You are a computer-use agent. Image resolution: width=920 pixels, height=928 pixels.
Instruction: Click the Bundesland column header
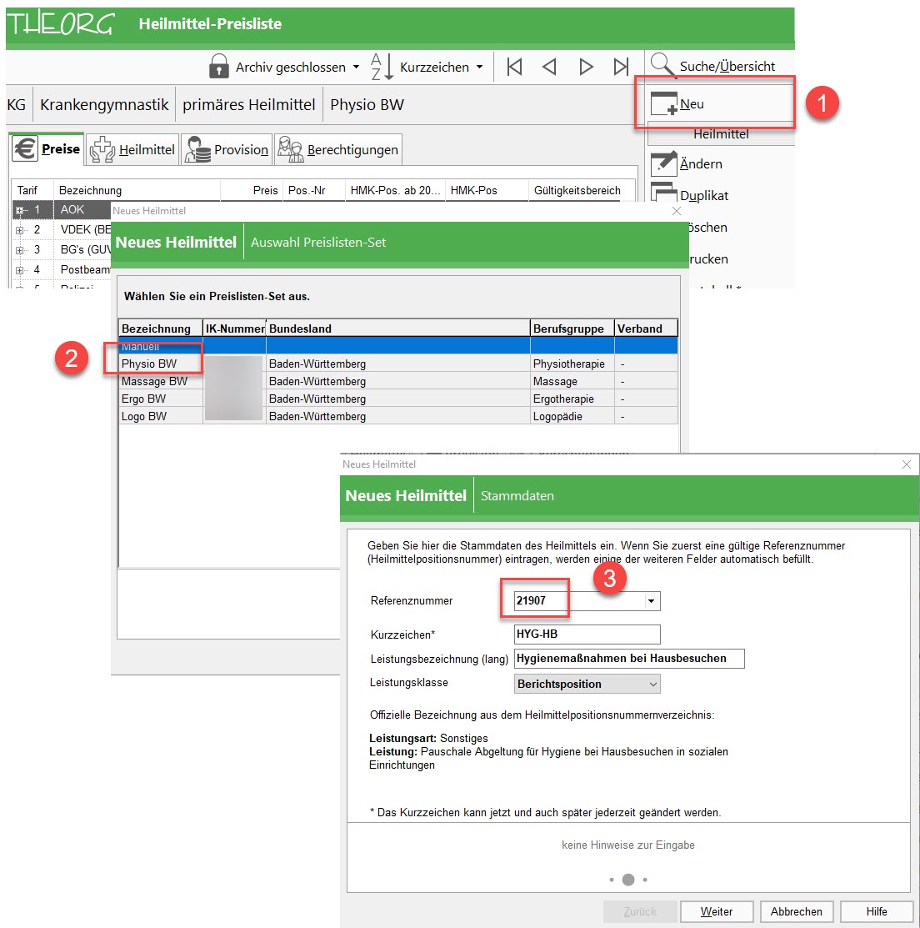click(398, 329)
